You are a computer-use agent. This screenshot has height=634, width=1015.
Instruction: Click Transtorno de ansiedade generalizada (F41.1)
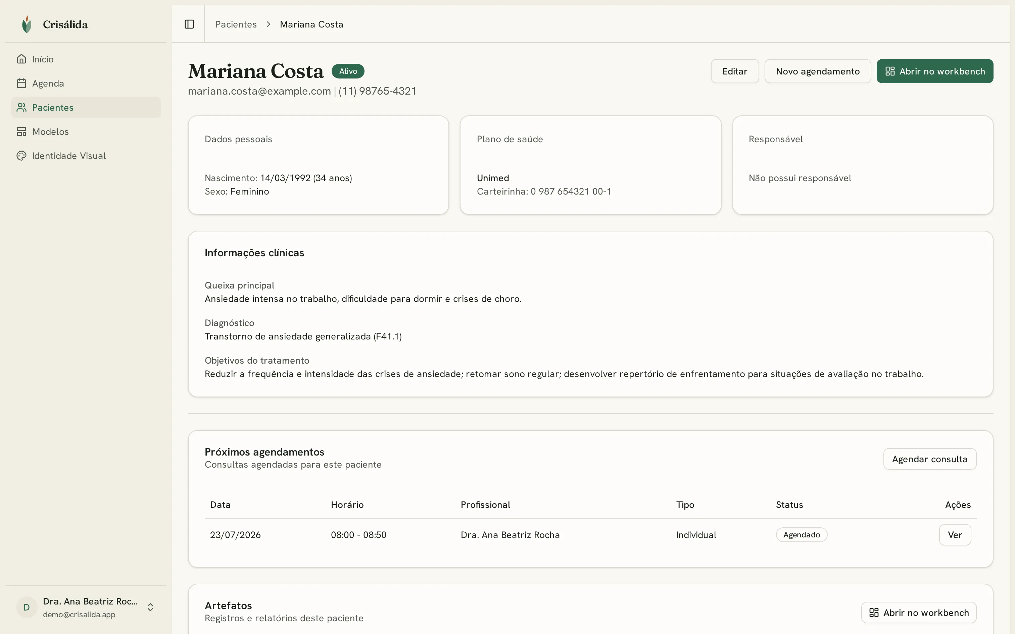(303, 336)
